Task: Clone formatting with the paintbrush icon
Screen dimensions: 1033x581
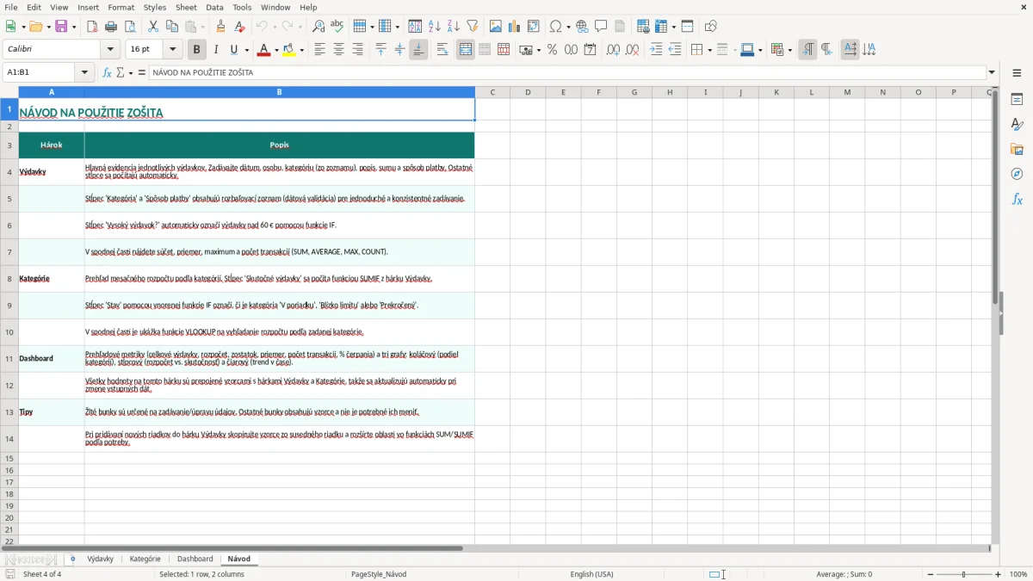Action: (221, 27)
